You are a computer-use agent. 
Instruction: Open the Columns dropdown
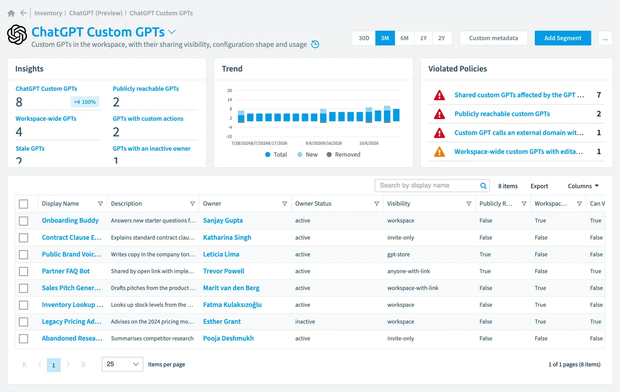(x=583, y=186)
